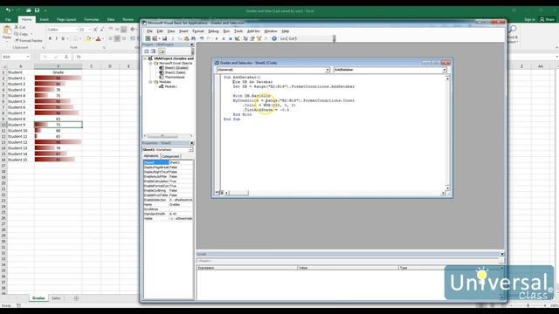559x314 pixels.
Task: Toggle Bold in Excel ribbon
Action: click(50, 38)
